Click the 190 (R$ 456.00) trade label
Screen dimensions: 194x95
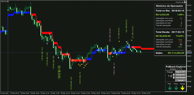[x=126, y=26]
